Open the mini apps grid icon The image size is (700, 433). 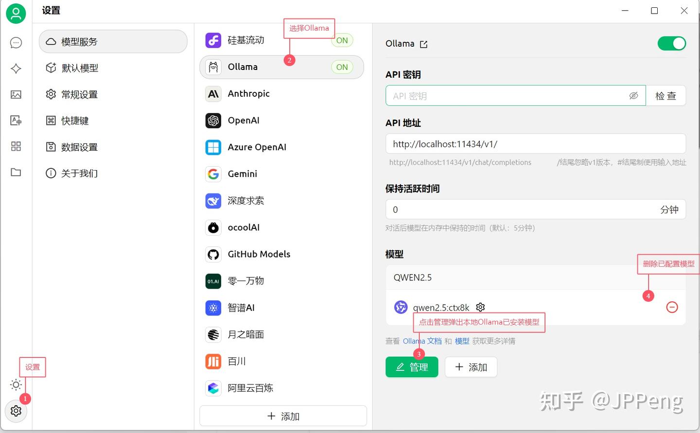pos(16,146)
